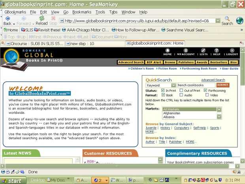Open the Back button history dropdown arrow
The image size is (245, 184).
14,24
